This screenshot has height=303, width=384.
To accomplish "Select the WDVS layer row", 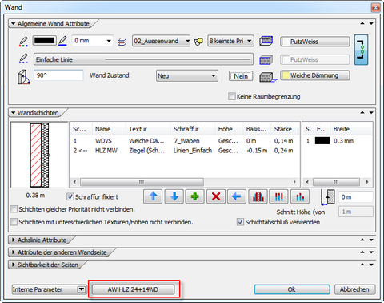I will (x=185, y=141).
